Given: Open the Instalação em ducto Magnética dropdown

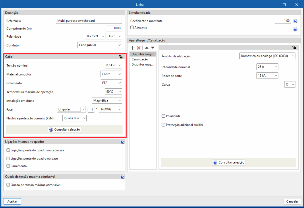Looking at the screenshot, I should [x=107, y=101].
